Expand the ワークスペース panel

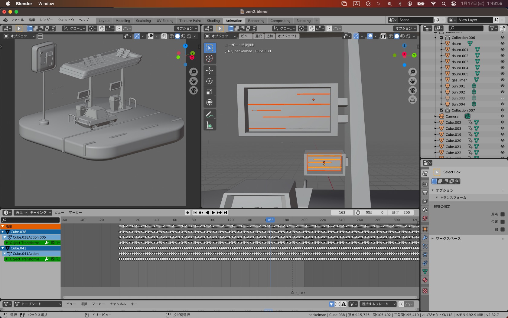448,239
